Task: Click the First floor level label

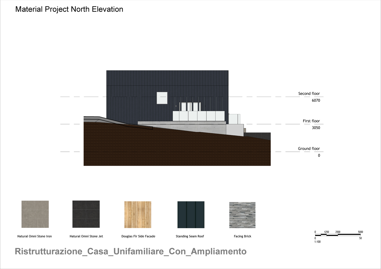Action: tap(311, 121)
